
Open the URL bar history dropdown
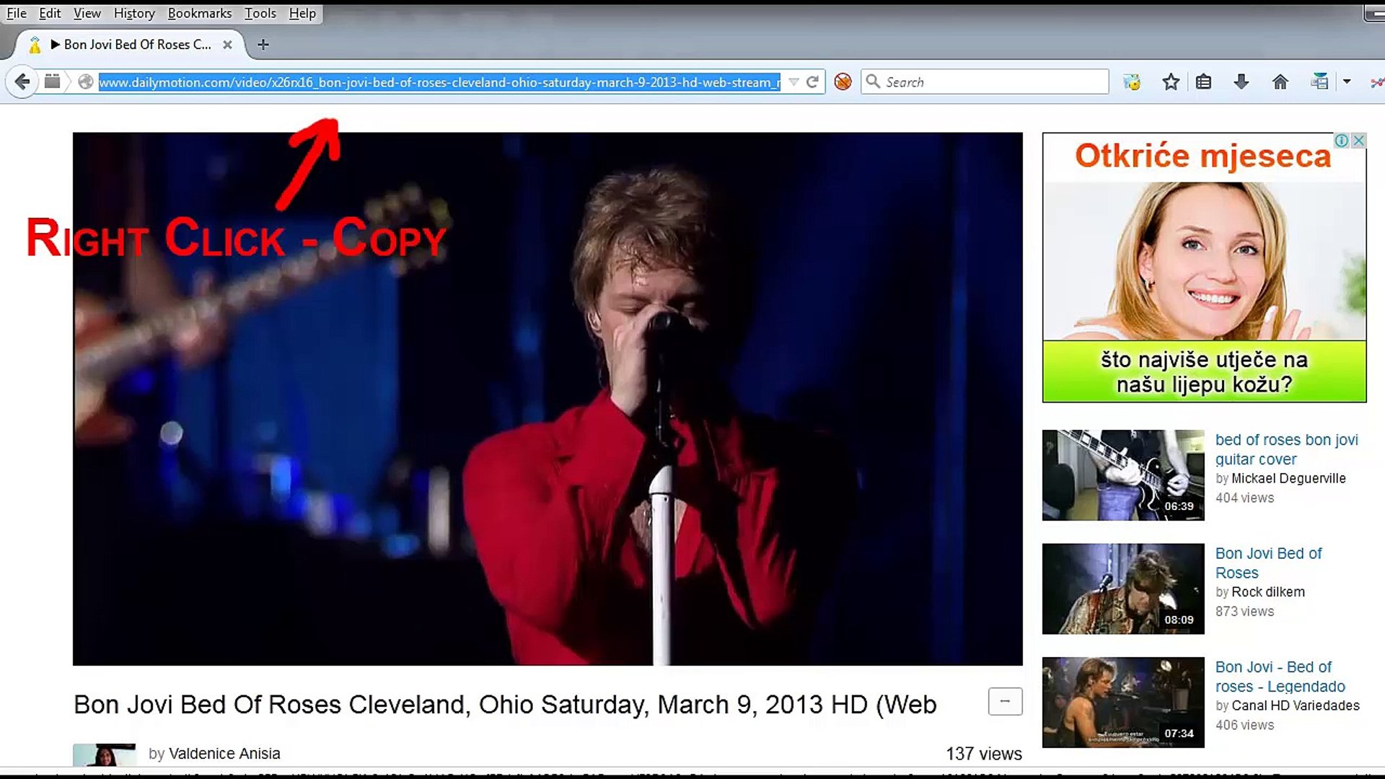(x=793, y=81)
